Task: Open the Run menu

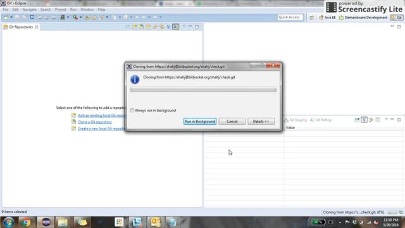Action: pos(73,9)
